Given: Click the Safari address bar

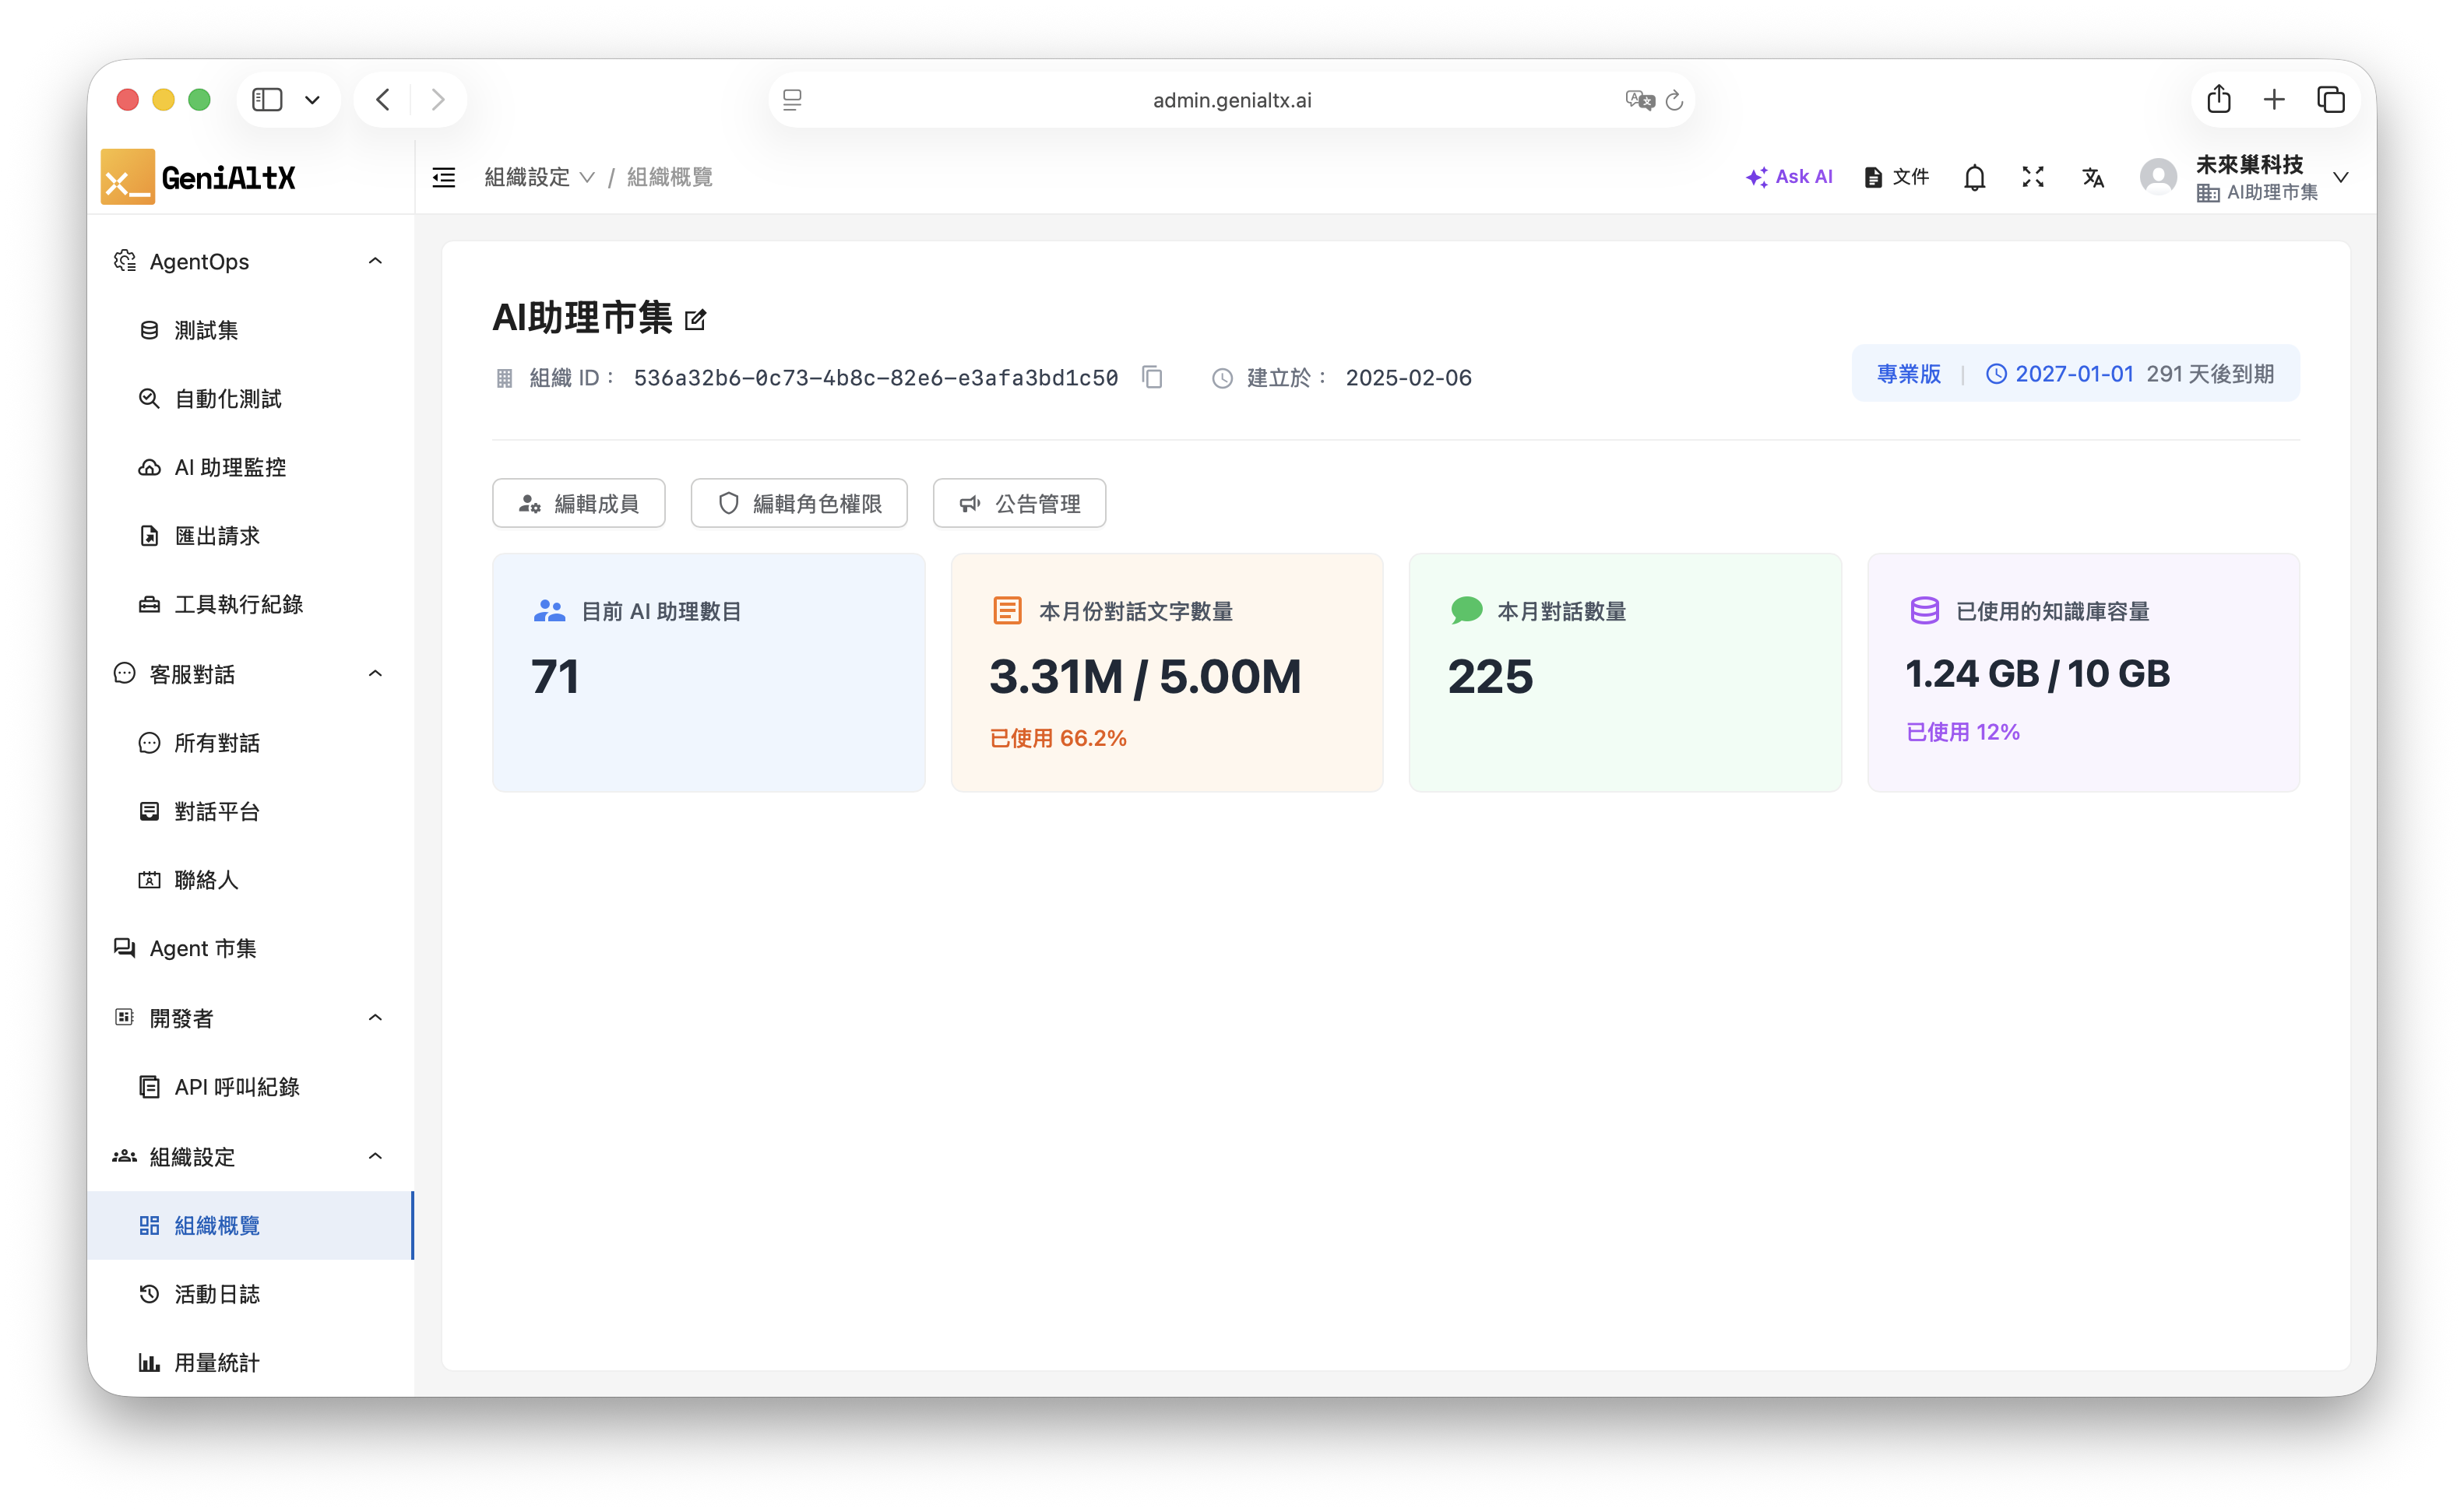Looking at the screenshot, I should pyautogui.click(x=1231, y=100).
